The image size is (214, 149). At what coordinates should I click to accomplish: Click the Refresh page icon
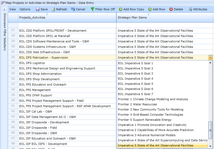53,9
